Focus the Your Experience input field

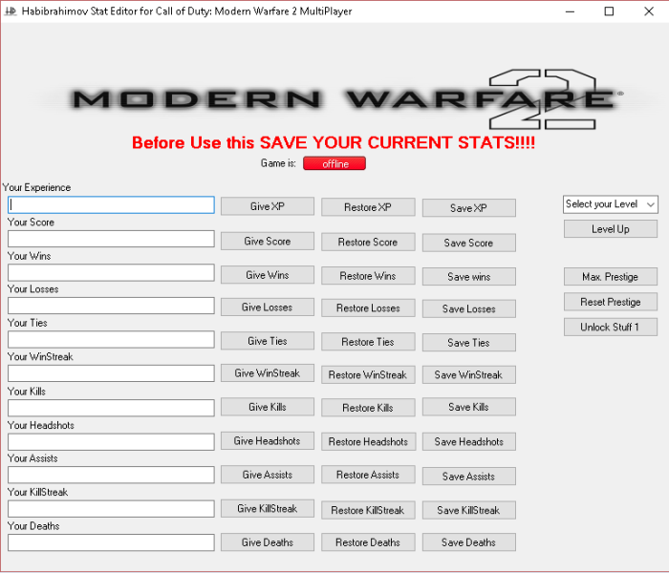point(111,205)
